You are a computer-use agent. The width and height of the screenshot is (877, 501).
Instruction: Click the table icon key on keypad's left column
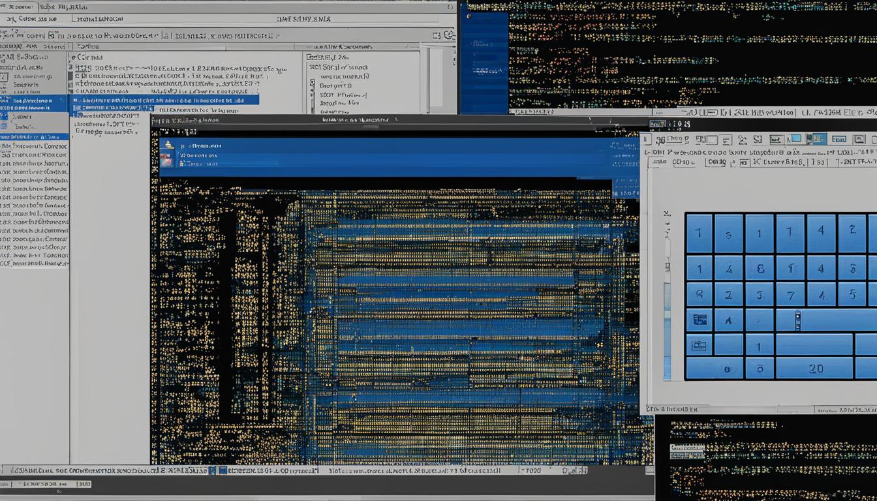[699, 320]
